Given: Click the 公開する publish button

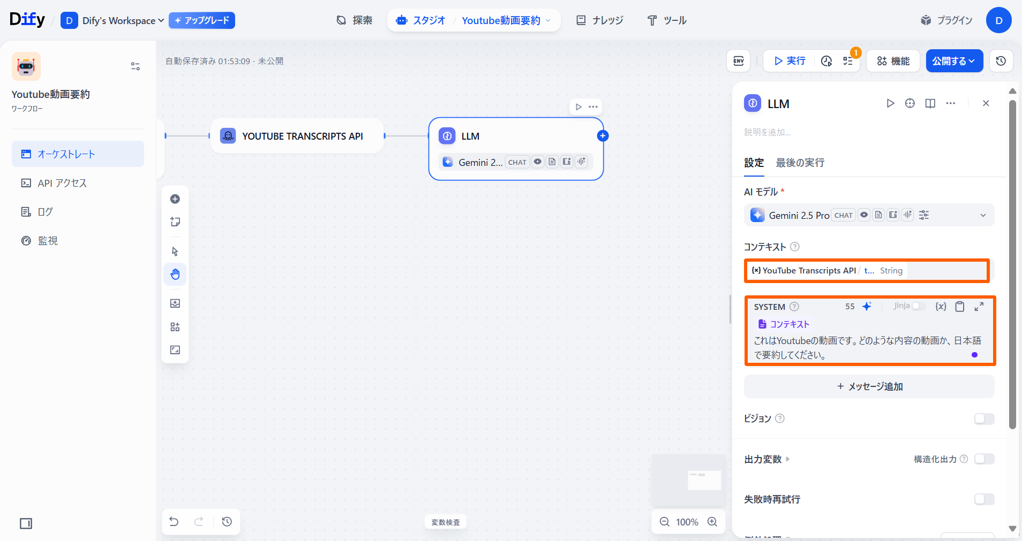Looking at the screenshot, I should [954, 61].
